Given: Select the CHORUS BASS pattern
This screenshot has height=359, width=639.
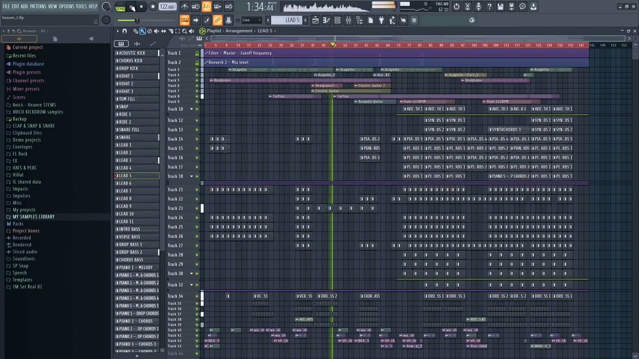Looking at the screenshot, I should 137,260.
